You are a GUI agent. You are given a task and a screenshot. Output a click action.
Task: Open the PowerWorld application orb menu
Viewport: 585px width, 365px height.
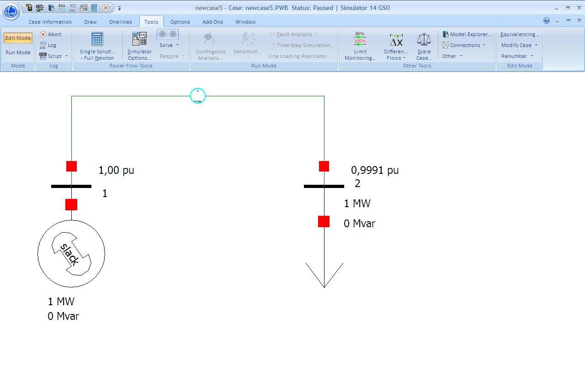[11, 10]
